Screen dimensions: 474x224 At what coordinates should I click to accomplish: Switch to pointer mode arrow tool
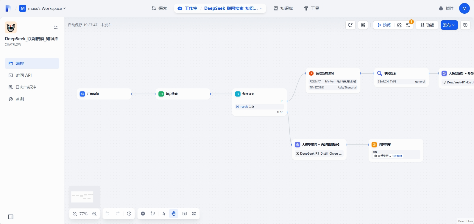point(164,214)
